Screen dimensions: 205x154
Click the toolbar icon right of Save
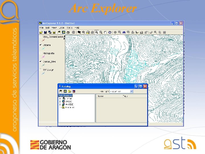[x=50, y=32]
